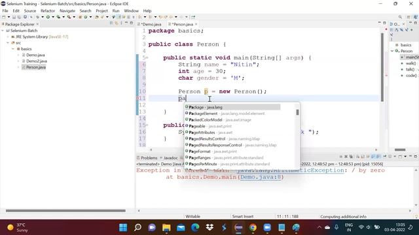This screenshot has height=235, width=419.
Task: Open Windows Start button on taskbar
Action: click(123, 227)
